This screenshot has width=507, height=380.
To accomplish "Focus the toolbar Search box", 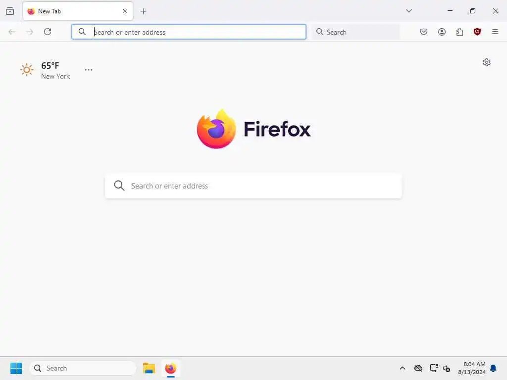I will click(356, 32).
